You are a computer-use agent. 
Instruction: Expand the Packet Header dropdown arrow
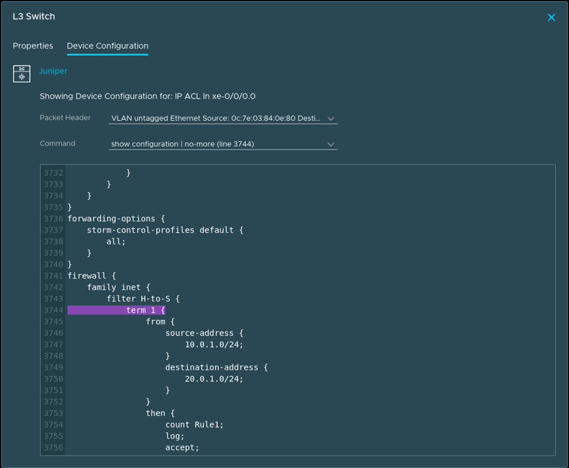tap(331, 119)
